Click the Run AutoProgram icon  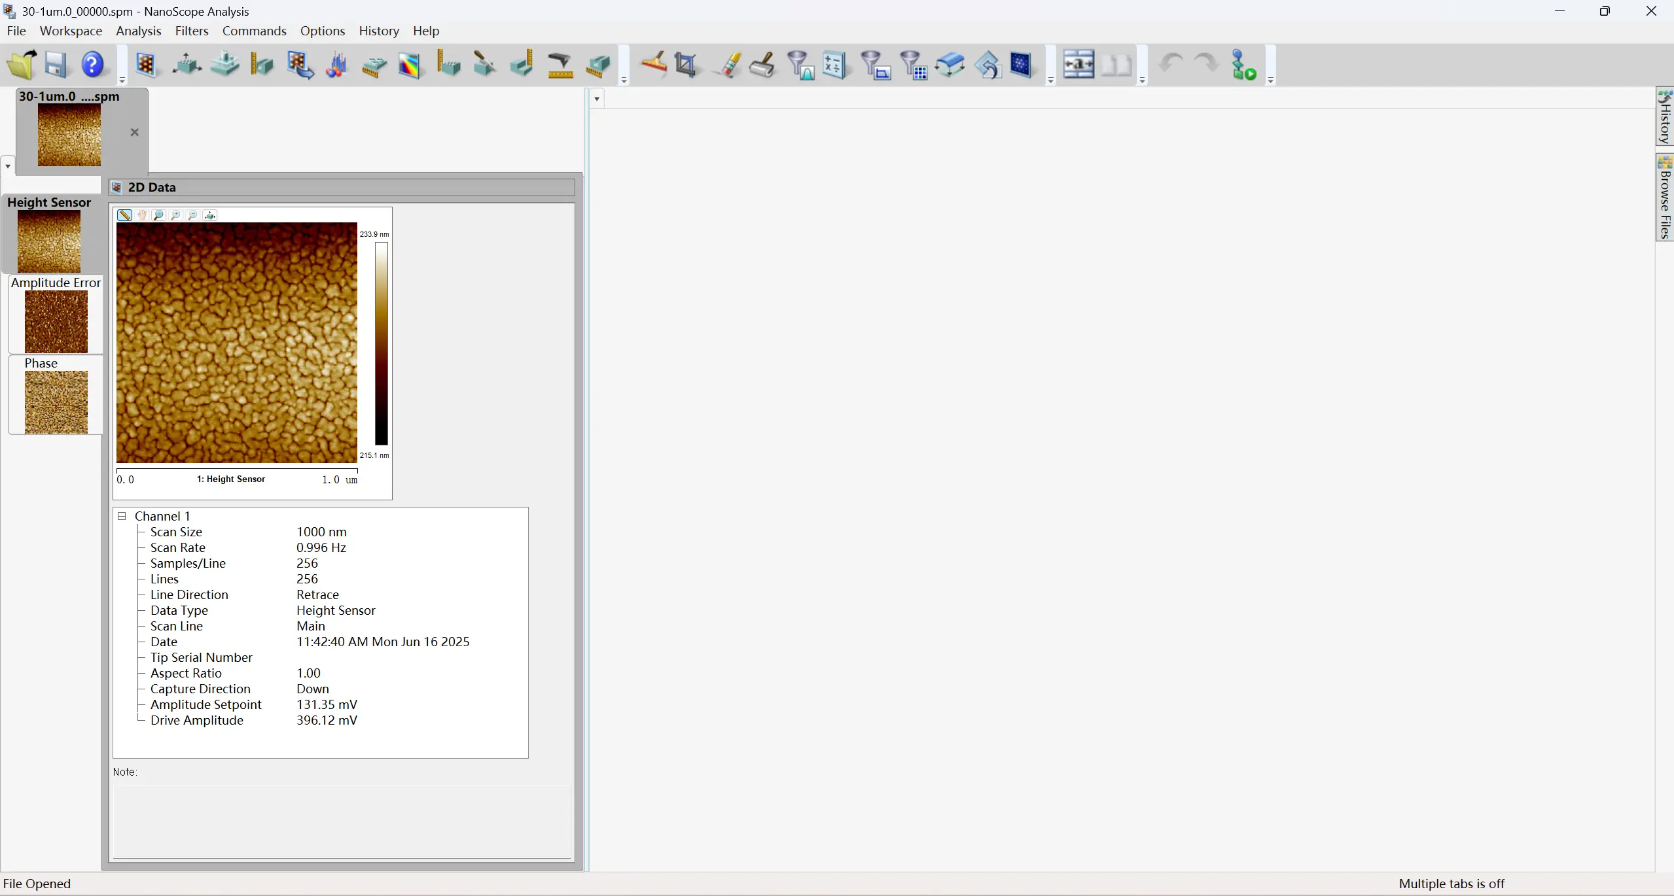1243,65
